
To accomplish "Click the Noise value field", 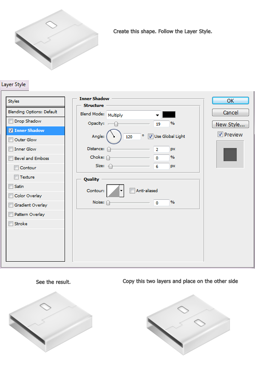I will coord(161,203).
